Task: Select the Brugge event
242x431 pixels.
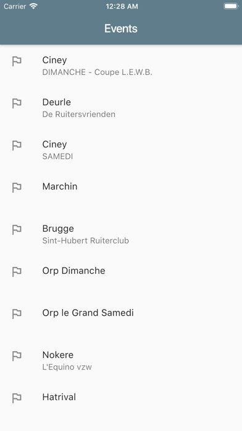Action: coord(121,234)
